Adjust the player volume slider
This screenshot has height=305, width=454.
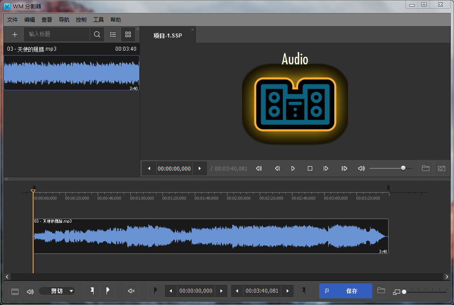tap(403, 168)
